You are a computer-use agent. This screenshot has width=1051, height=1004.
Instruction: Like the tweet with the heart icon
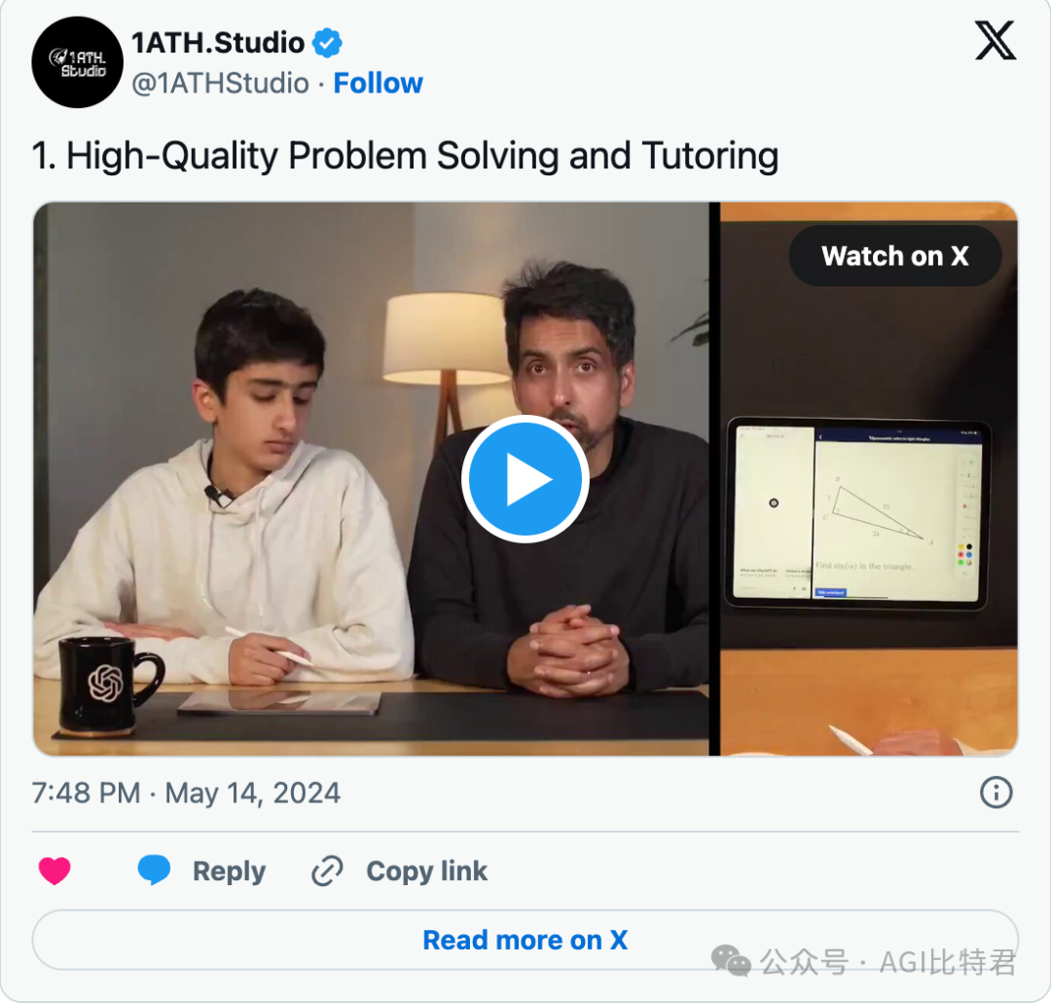click(x=54, y=871)
